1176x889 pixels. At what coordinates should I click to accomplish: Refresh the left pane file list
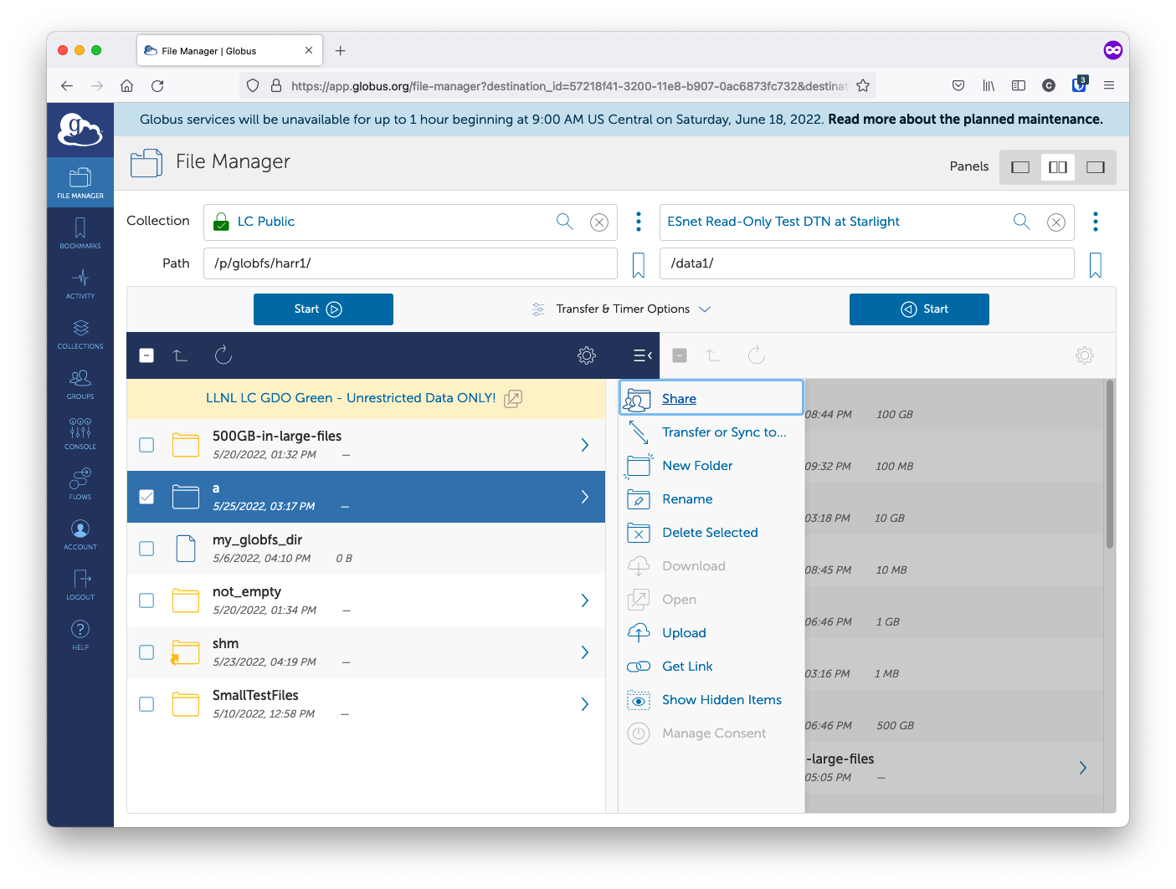[223, 355]
